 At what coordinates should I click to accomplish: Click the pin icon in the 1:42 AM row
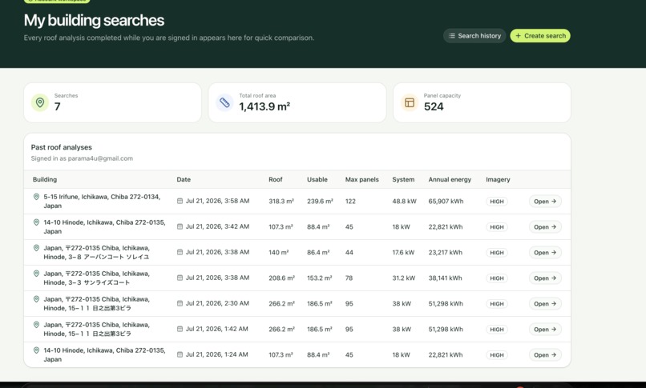tap(36, 325)
